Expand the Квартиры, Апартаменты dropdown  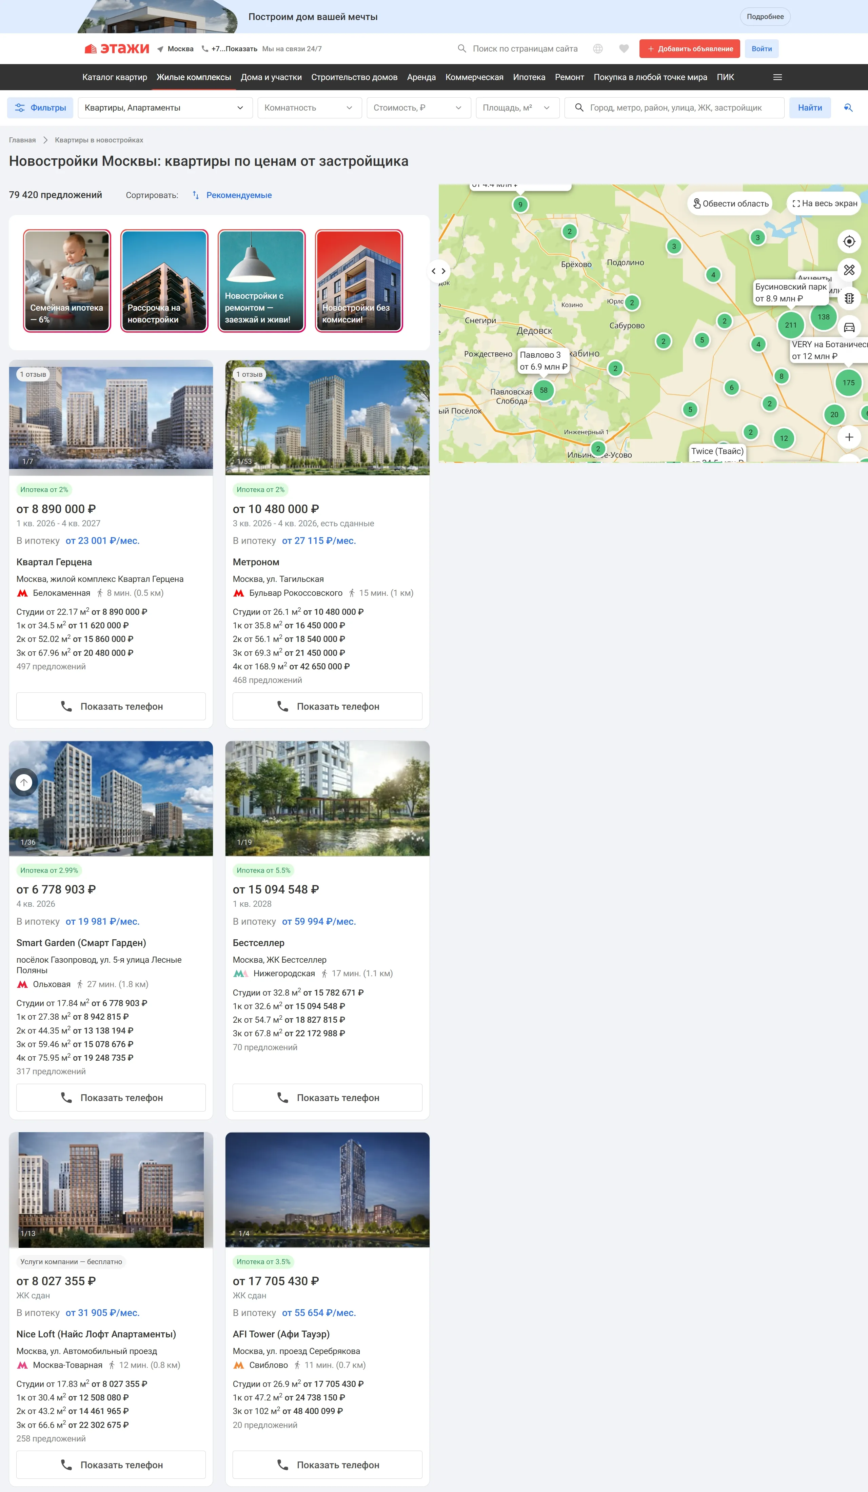coord(164,108)
